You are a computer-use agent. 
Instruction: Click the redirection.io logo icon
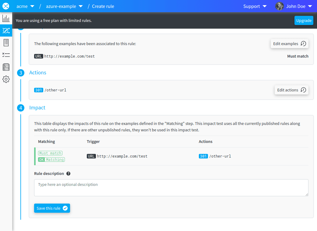click(x=6, y=6)
